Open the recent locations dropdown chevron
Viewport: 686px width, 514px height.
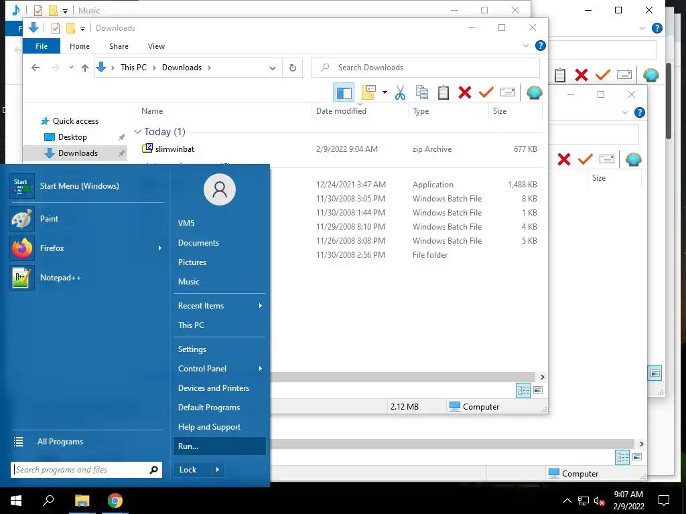coord(71,68)
